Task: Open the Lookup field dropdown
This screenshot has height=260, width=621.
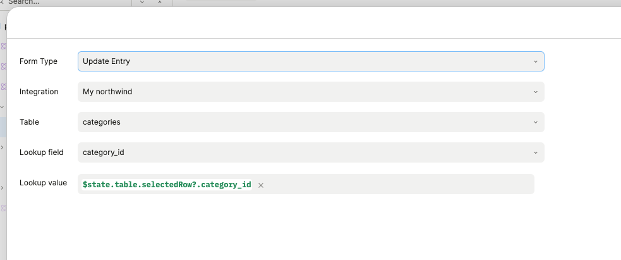Action: [310, 152]
